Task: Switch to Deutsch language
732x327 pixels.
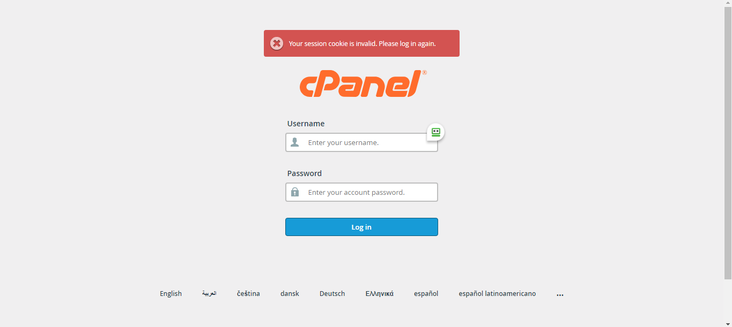Action: click(332, 294)
